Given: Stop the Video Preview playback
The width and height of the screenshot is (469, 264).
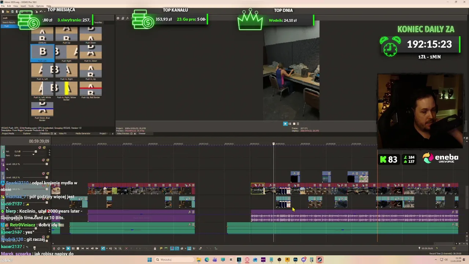Looking at the screenshot, I should point(294,124).
